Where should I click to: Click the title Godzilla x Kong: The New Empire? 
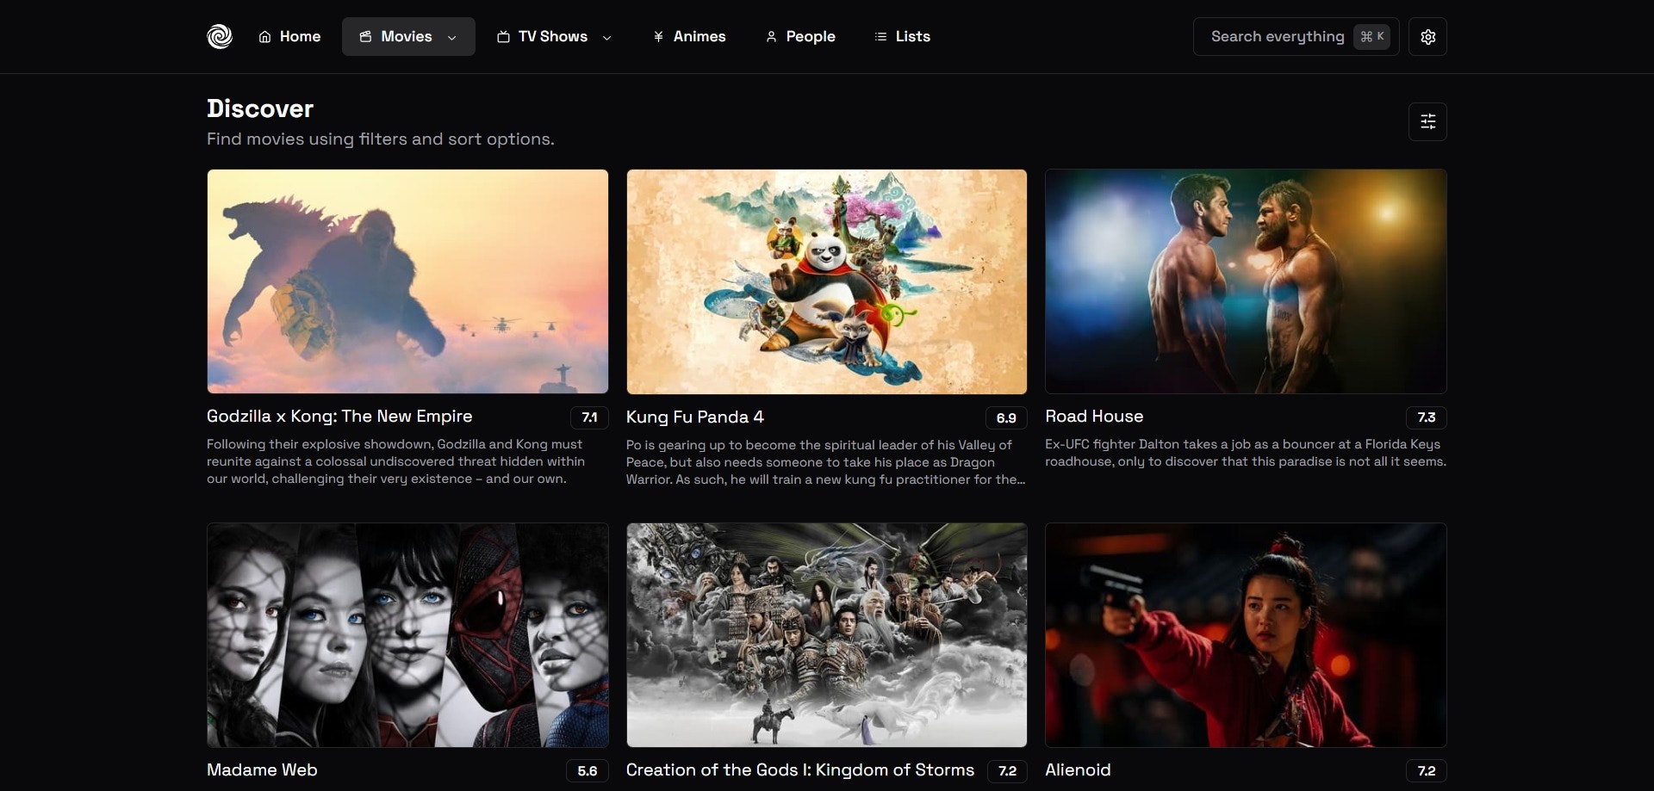[339, 417]
